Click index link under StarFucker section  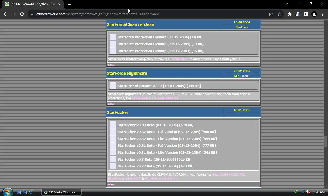pos(111,184)
